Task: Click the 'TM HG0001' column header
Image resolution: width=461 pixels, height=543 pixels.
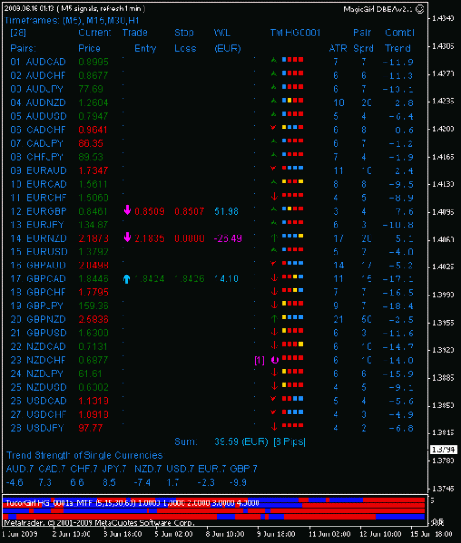Action: point(296,33)
